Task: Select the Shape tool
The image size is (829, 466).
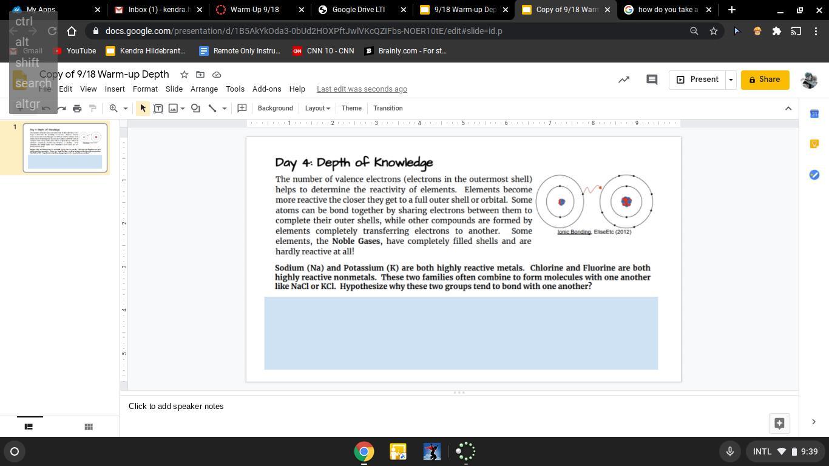Action: tap(195, 109)
